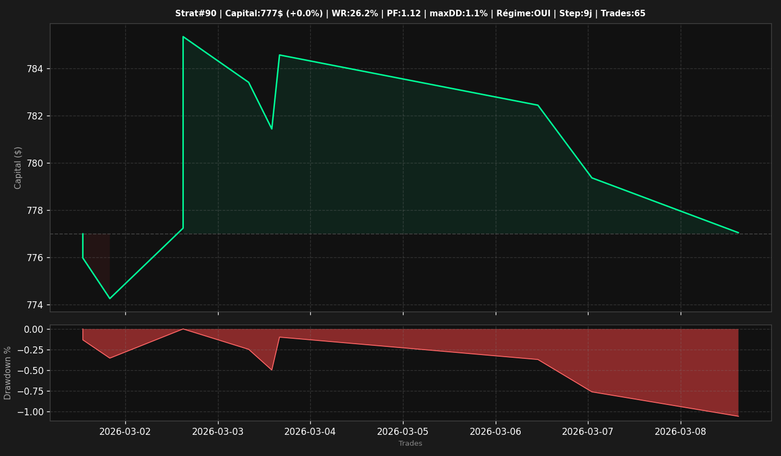Click the 774 tick on the Capital axis
781x456 pixels.
35,305
